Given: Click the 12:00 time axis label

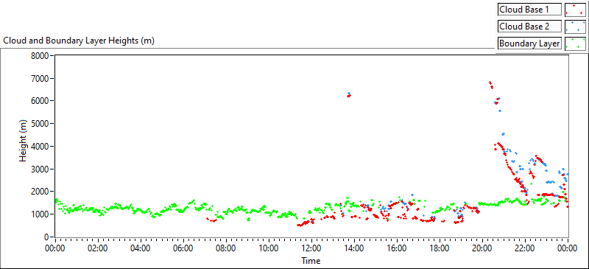Looking at the screenshot, I should coord(311,248).
